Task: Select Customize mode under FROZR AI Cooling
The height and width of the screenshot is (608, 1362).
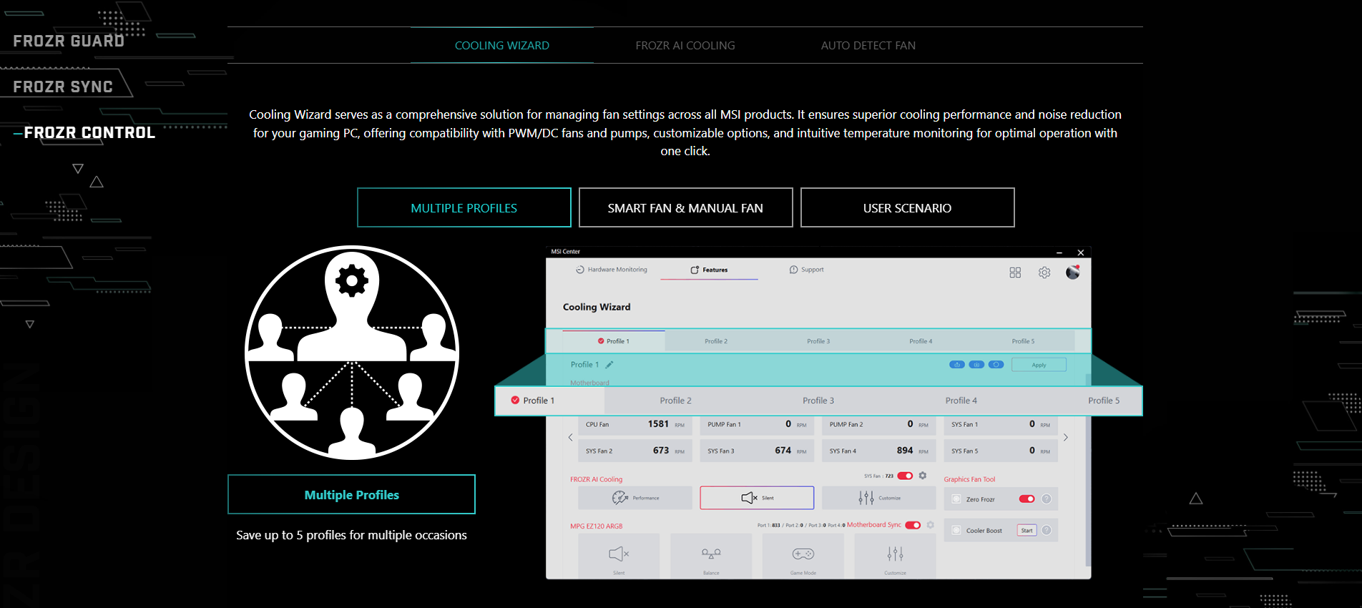Action: pos(879,498)
